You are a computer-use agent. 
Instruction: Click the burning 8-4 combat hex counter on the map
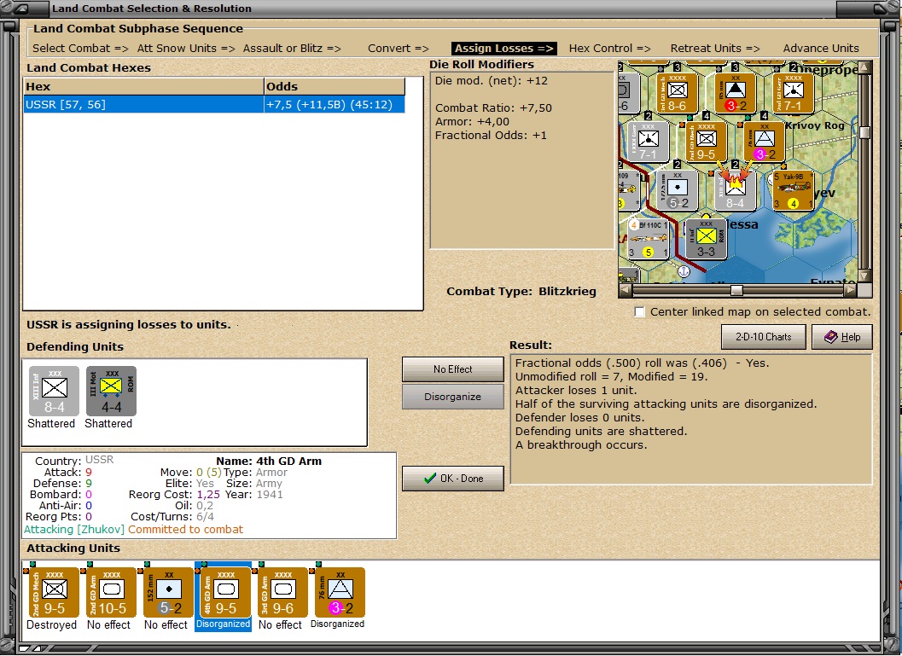pyautogui.click(x=736, y=190)
